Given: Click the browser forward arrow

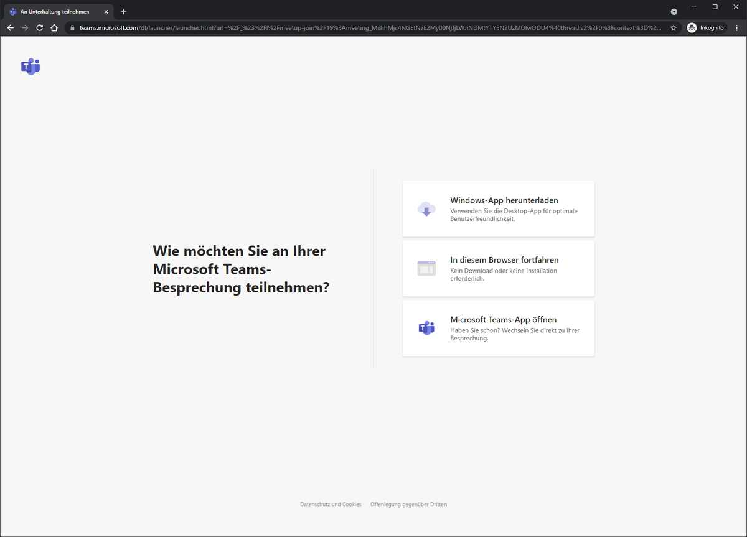Looking at the screenshot, I should [x=25, y=28].
